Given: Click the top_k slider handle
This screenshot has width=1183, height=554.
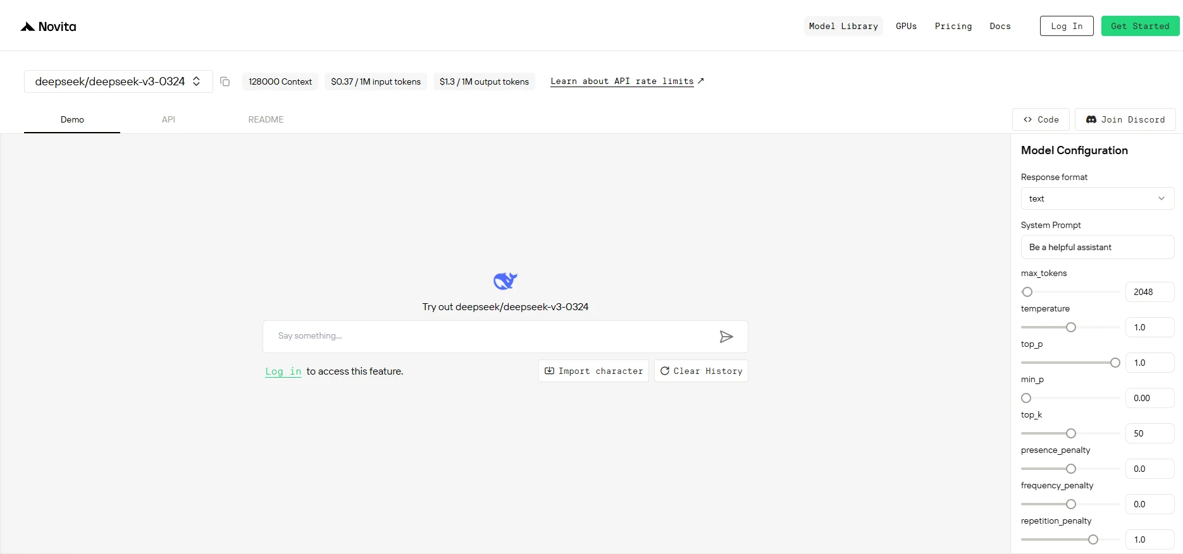Looking at the screenshot, I should point(1071,433).
